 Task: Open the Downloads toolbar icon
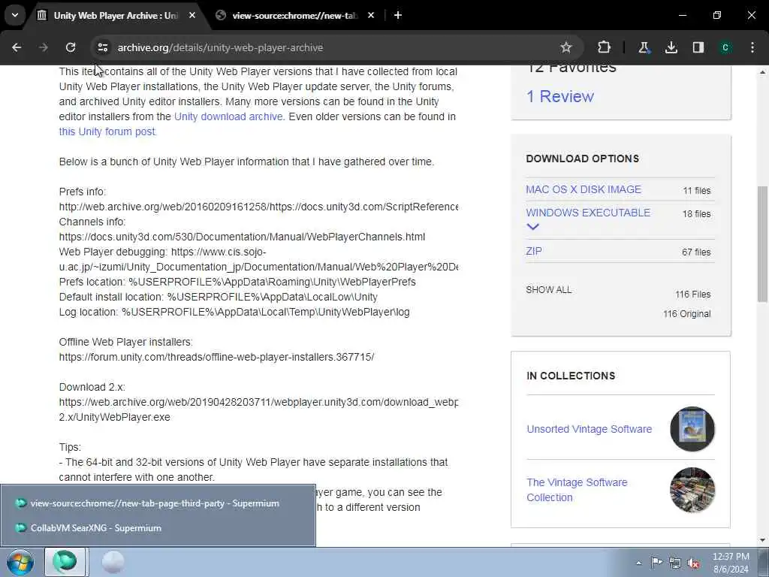tap(671, 47)
